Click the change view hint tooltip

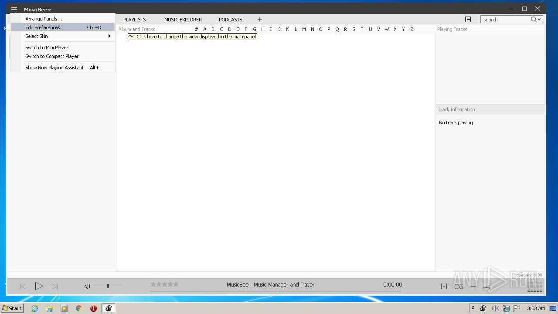[x=192, y=37]
